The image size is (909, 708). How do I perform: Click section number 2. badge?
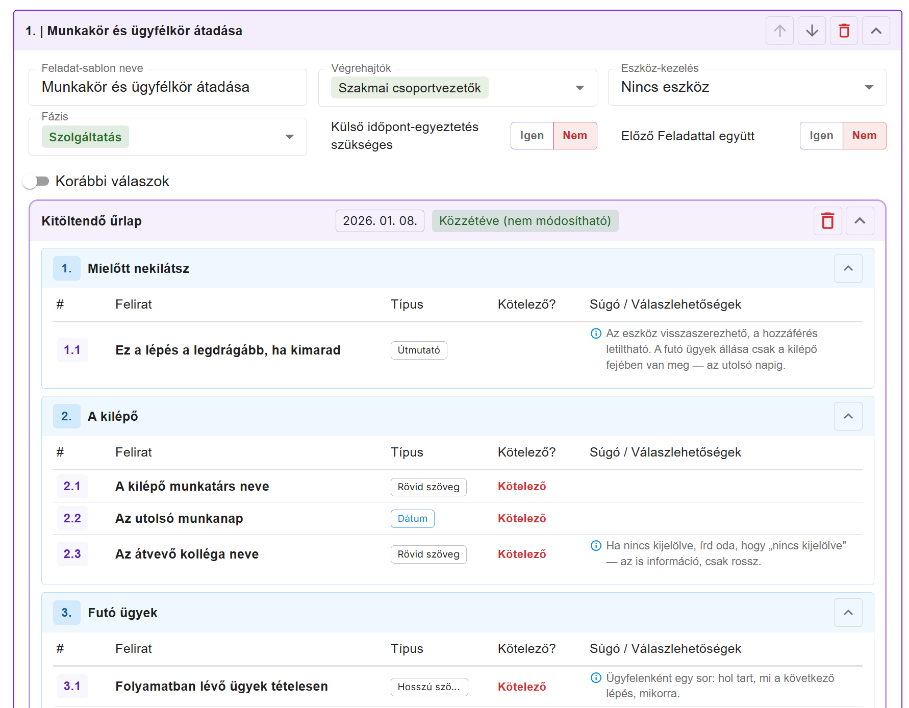point(67,416)
